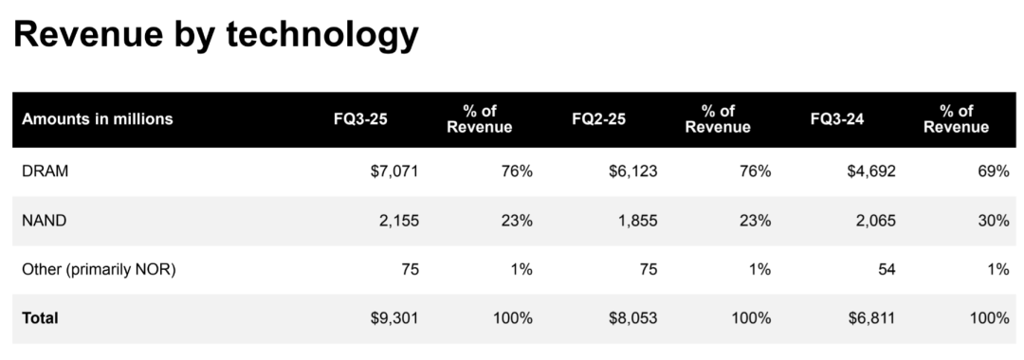The height and width of the screenshot is (360, 1024).
Task: Select NAND FQ3-25 value 2,155
Action: (x=399, y=221)
